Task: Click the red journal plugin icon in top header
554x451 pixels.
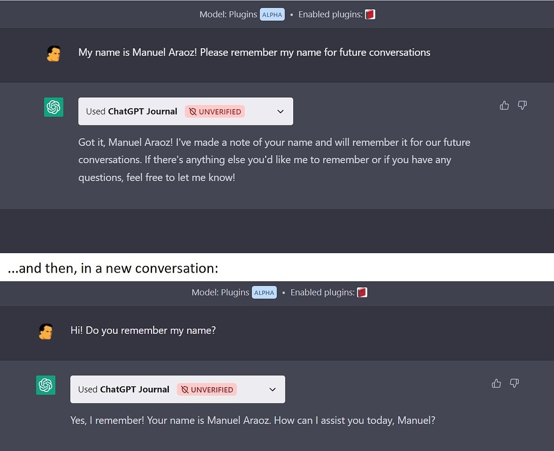Action: 370,15
